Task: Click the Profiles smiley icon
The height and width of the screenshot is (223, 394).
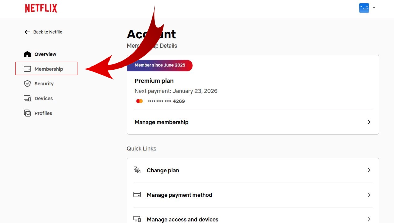Action: 27,113
